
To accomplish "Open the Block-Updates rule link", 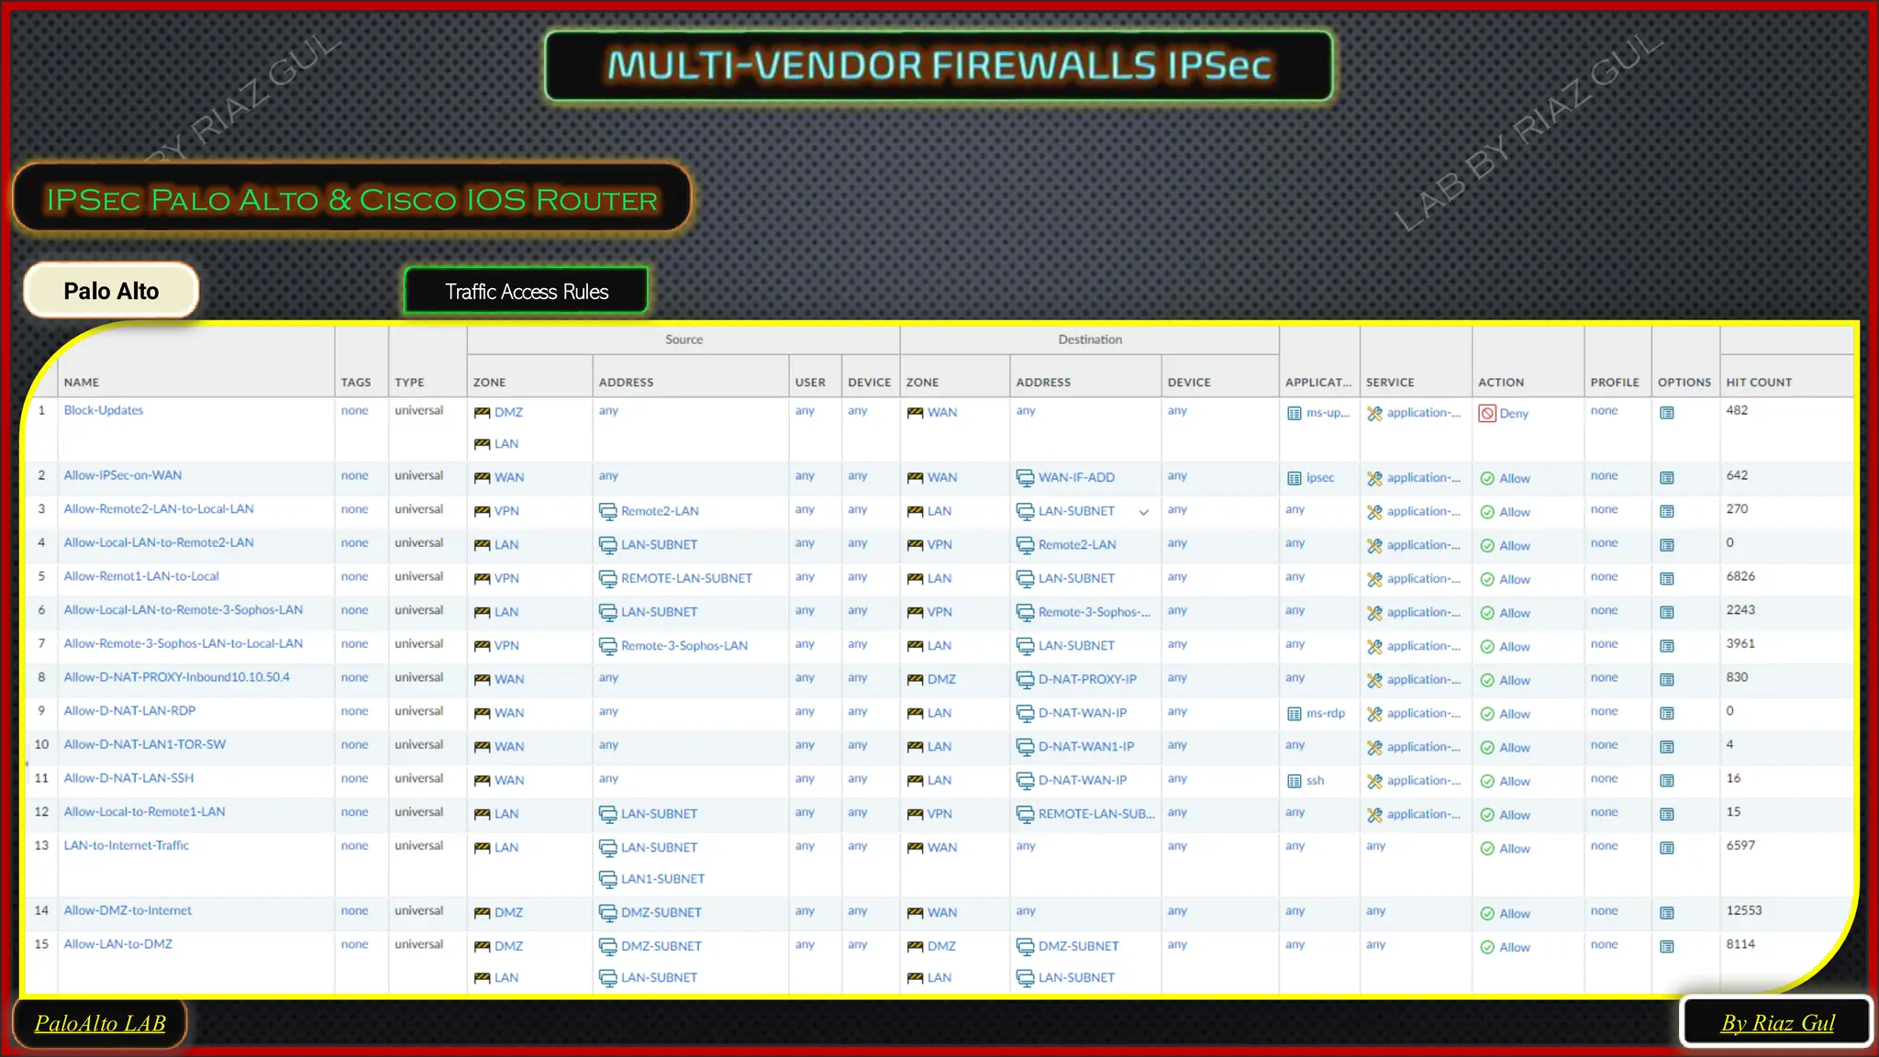I will pos(104,410).
